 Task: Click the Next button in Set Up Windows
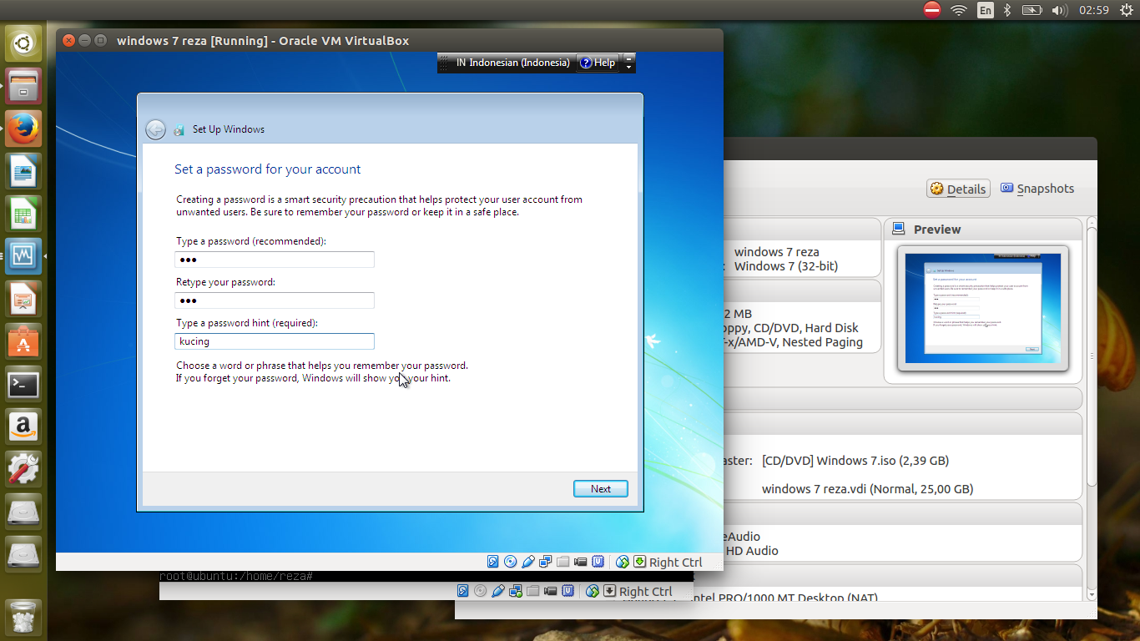pyautogui.click(x=601, y=489)
